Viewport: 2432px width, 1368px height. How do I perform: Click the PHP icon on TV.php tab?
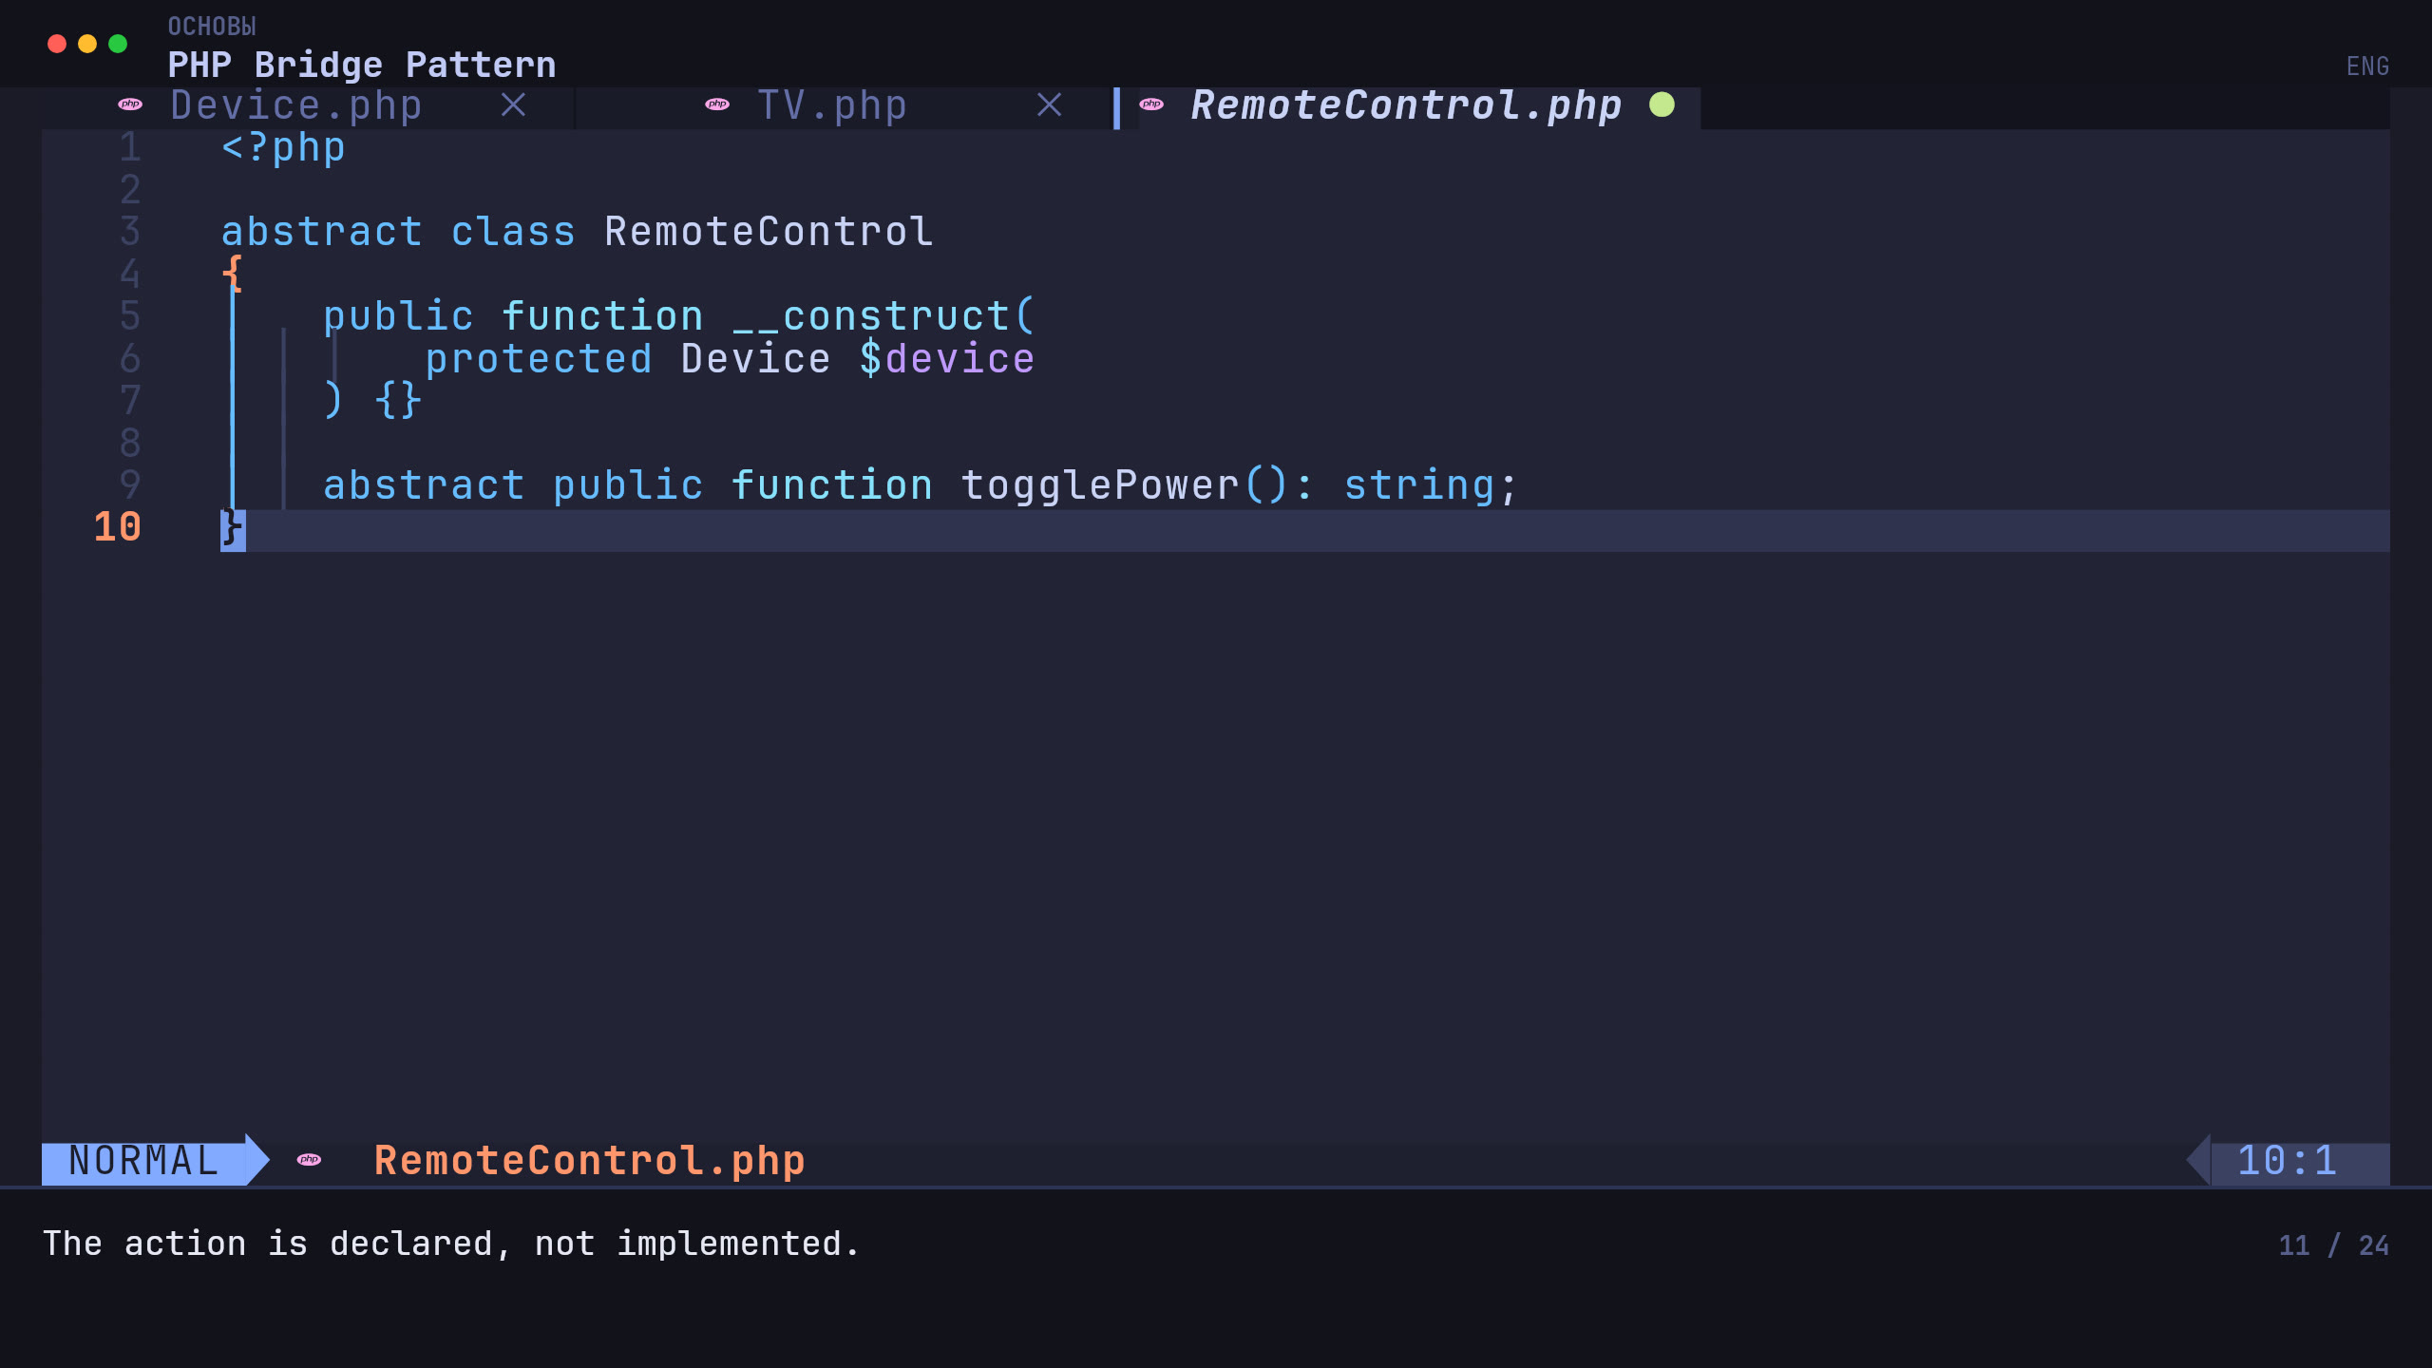717,104
